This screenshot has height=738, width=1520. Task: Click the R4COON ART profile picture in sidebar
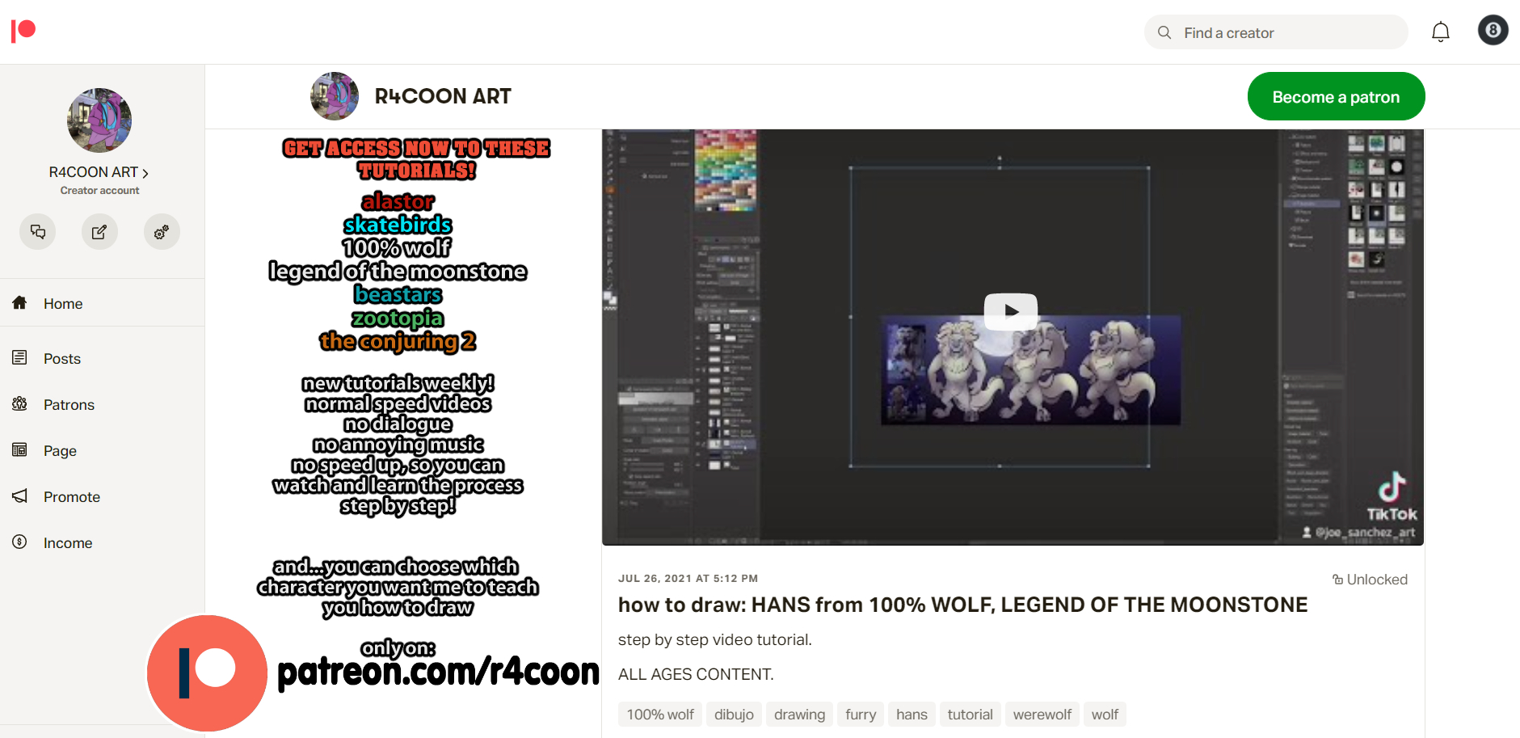(99, 120)
